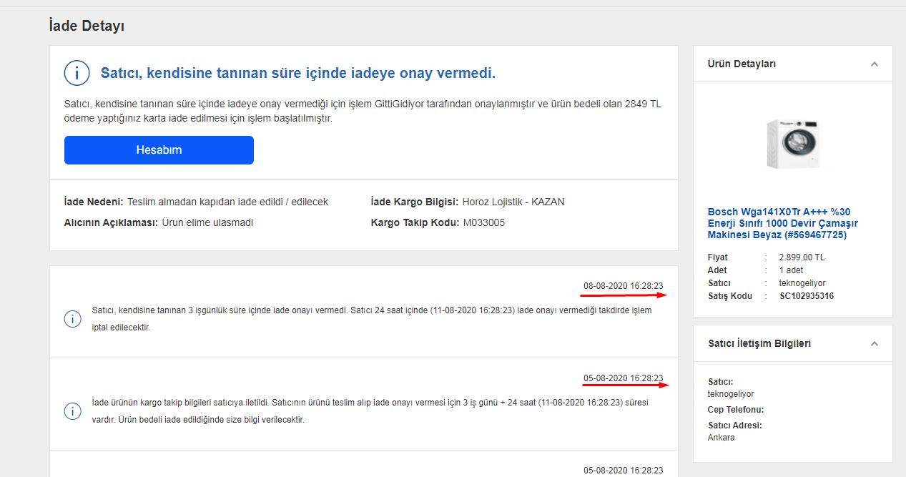
Task: Click the blue Hesabım button
Action: click(x=159, y=150)
